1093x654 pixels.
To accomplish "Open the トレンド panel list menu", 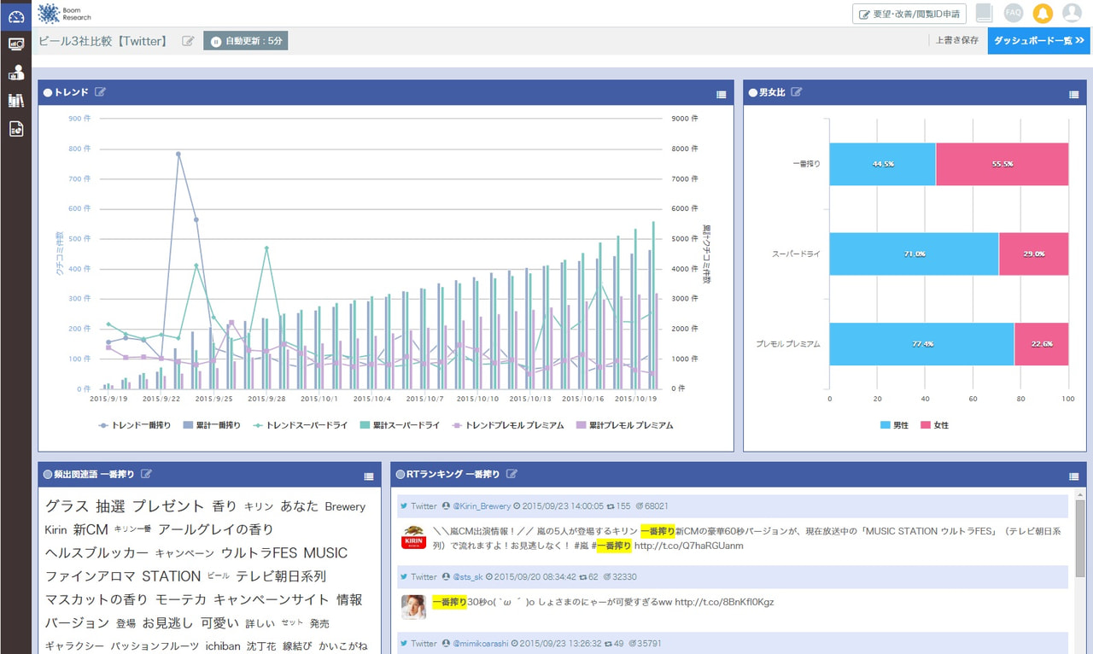I will click(722, 94).
